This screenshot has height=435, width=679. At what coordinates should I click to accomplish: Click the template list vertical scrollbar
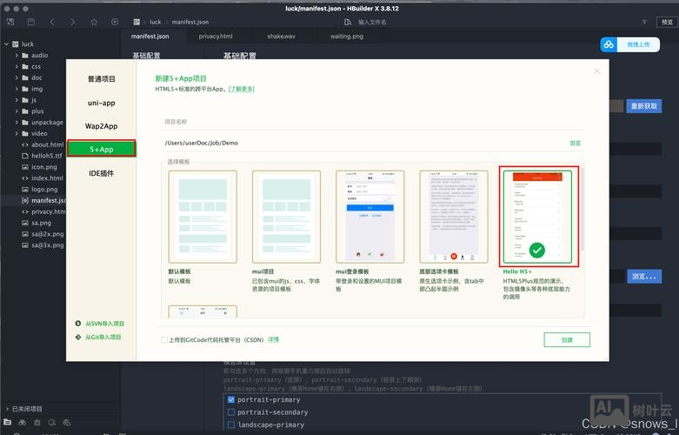point(582,211)
